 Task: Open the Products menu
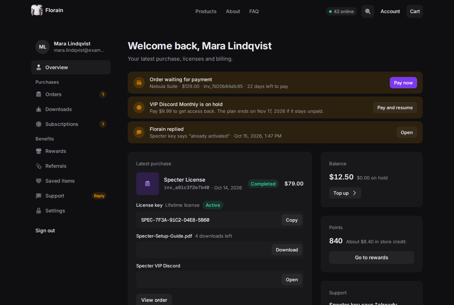click(x=206, y=11)
